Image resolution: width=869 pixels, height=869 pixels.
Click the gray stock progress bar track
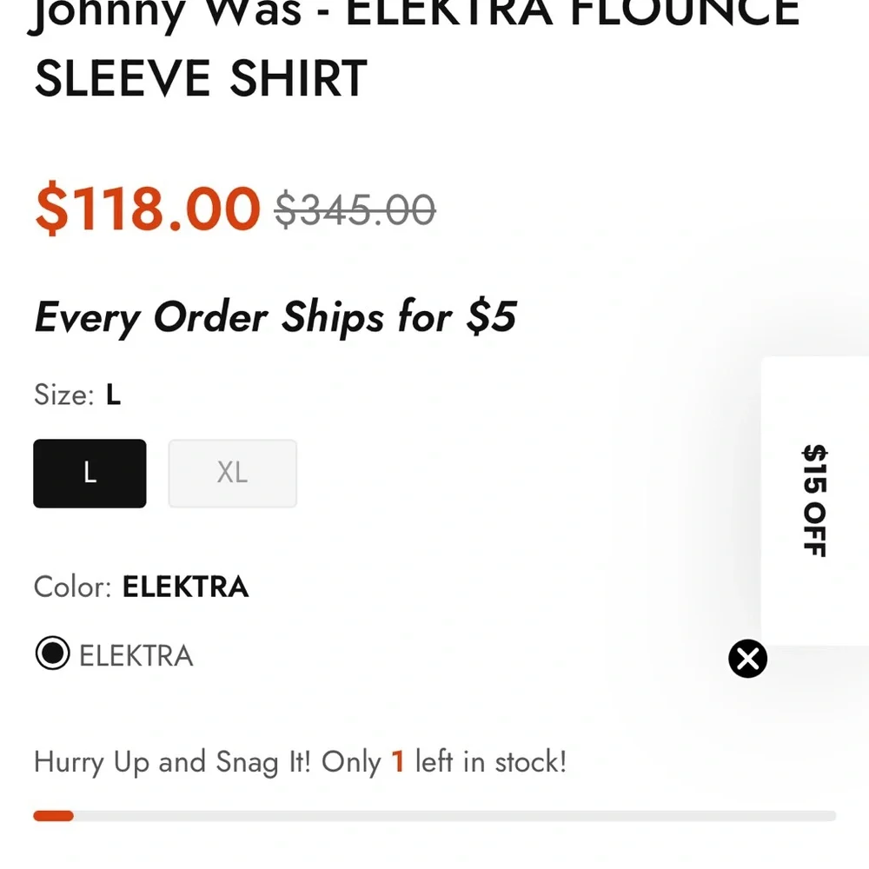click(452, 815)
